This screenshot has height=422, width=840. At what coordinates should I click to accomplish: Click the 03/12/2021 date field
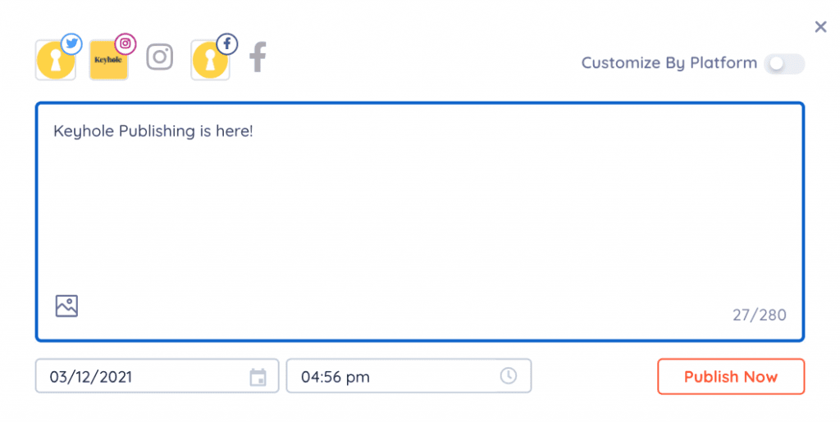point(157,376)
